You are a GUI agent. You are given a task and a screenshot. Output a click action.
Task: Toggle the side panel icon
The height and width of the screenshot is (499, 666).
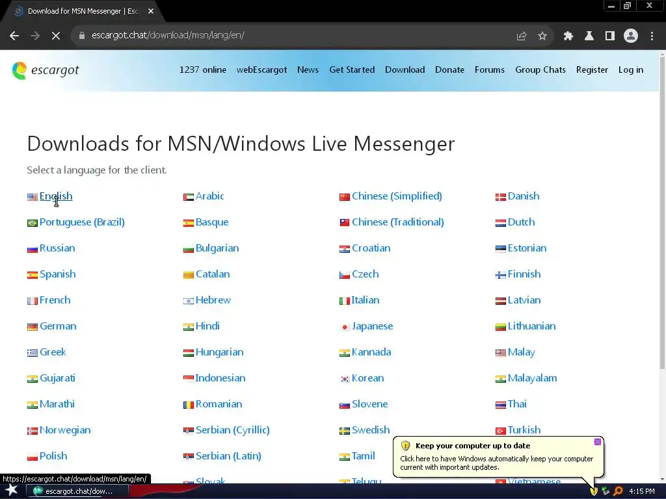tap(610, 36)
